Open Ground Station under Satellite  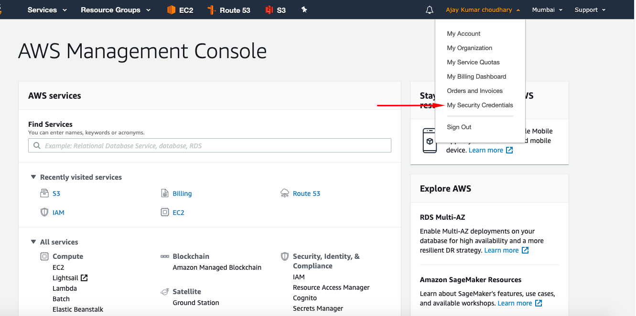click(196, 303)
